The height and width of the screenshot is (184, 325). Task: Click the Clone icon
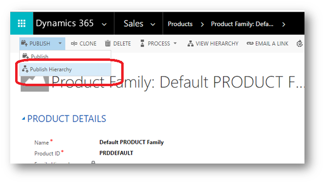(74, 43)
